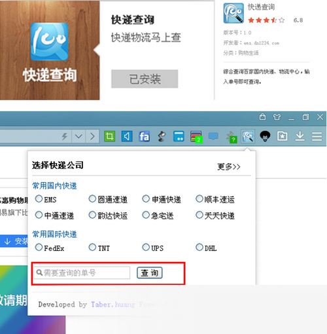Click the extension icon with green question badge
Screen dimensions: 327x334
pos(232,137)
